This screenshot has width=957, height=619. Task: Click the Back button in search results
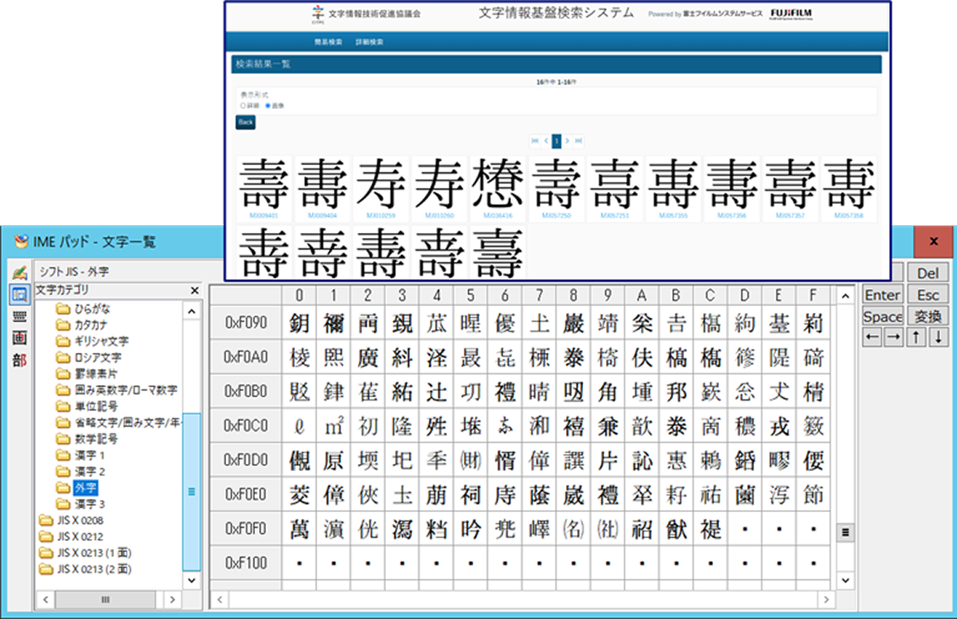245,122
